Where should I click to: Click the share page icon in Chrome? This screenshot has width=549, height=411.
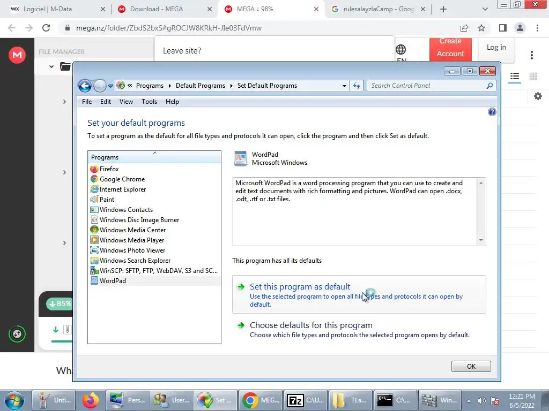coord(464,28)
